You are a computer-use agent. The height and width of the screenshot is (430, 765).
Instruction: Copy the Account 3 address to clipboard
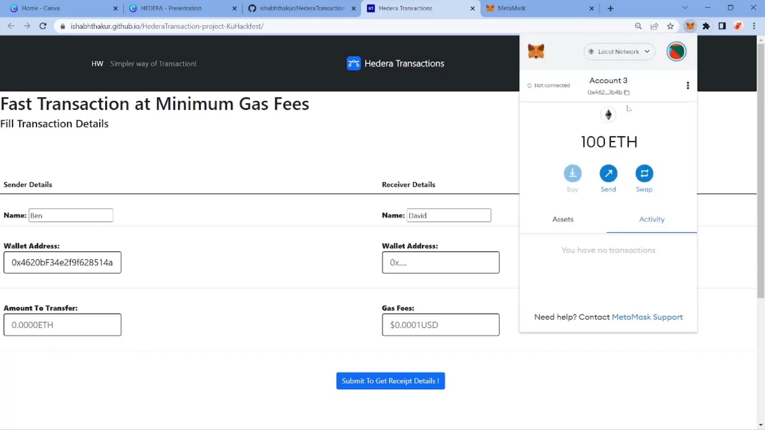[x=627, y=93]
